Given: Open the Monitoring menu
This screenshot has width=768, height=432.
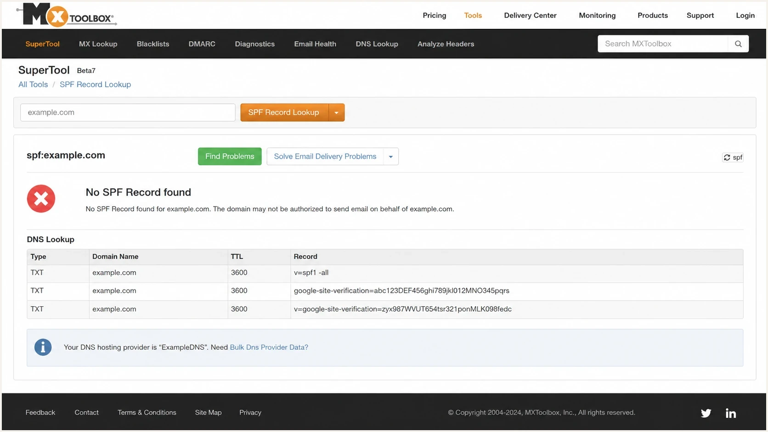Looking at the screenshot, I should [597, 15].
